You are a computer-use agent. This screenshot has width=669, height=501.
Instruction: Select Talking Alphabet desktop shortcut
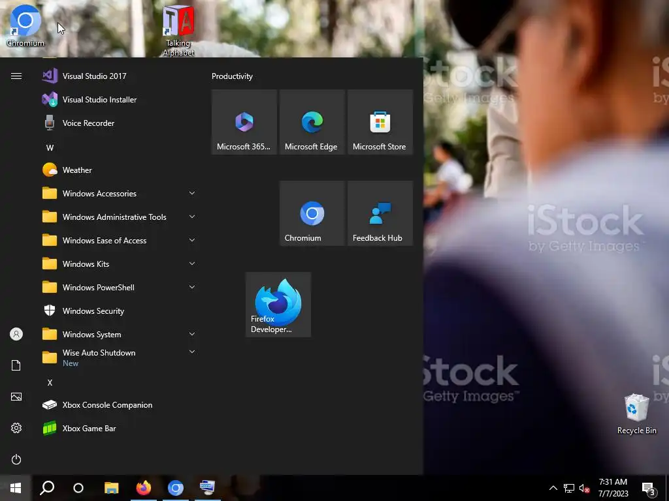(178, 31)
